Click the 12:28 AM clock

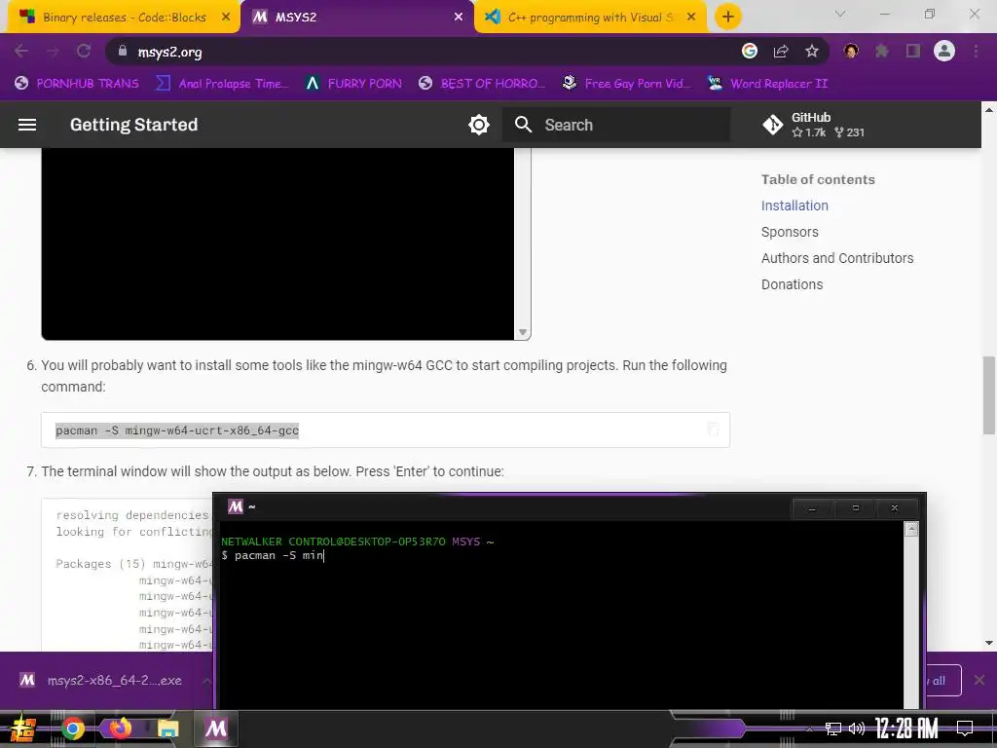point(906,729)
